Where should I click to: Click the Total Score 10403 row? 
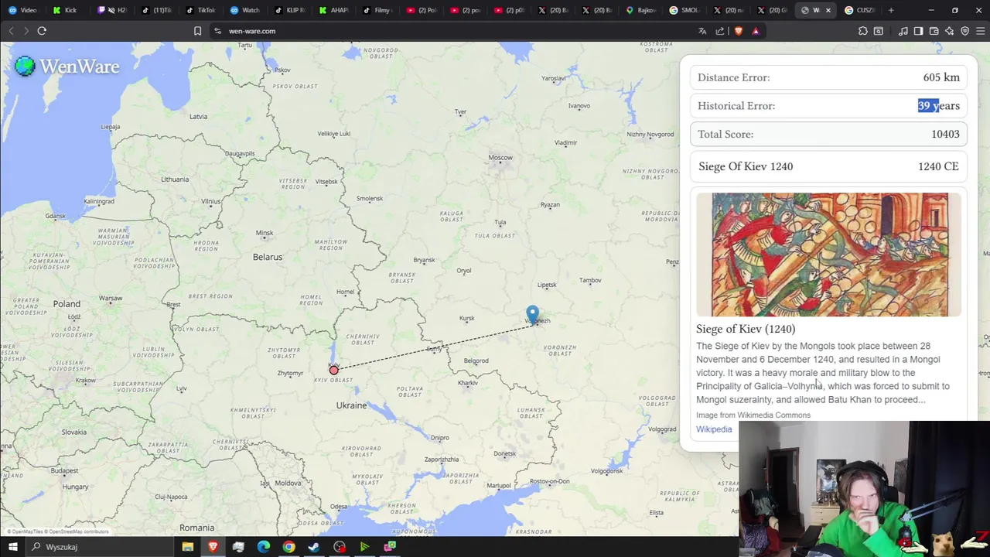(x=828, y=134)
